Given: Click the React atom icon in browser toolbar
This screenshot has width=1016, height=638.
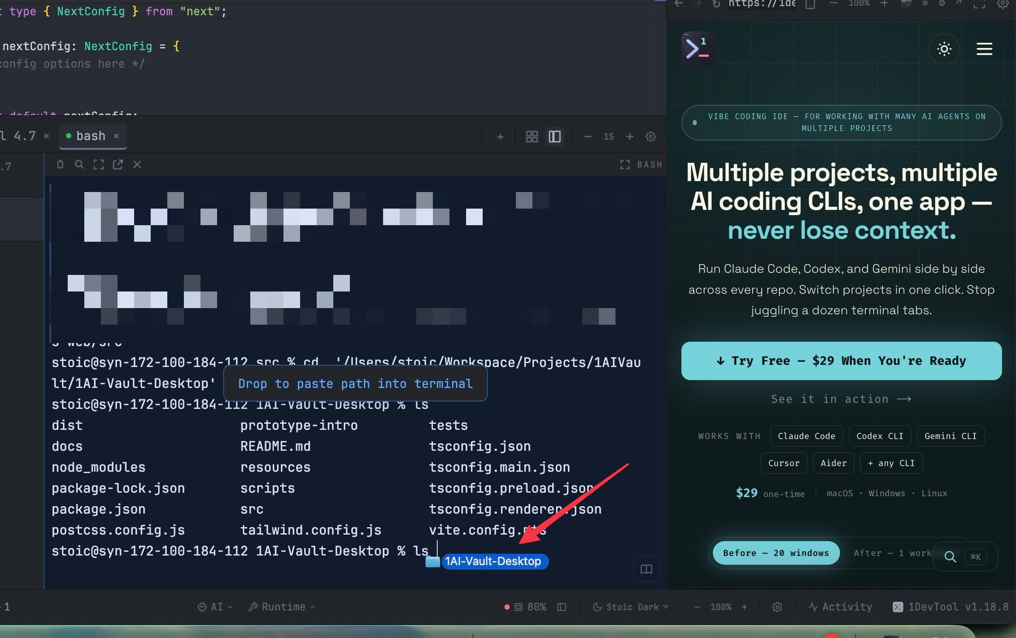Looking at the screenshot, I should [x=925, y=3].
